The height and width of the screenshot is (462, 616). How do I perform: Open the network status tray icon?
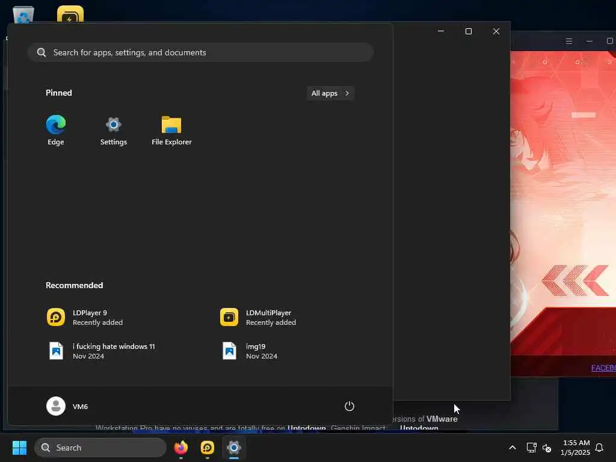pos(532,448)
